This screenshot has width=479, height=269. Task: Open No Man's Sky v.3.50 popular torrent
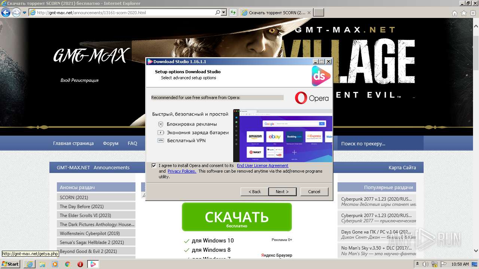point(377,251)
